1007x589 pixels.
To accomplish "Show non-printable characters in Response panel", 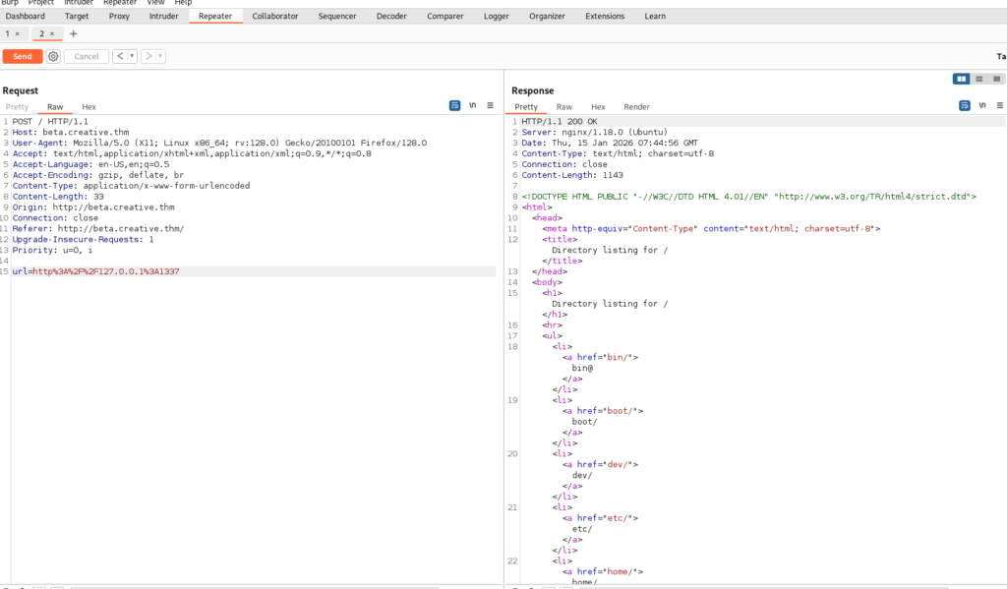I will [981, 105].
